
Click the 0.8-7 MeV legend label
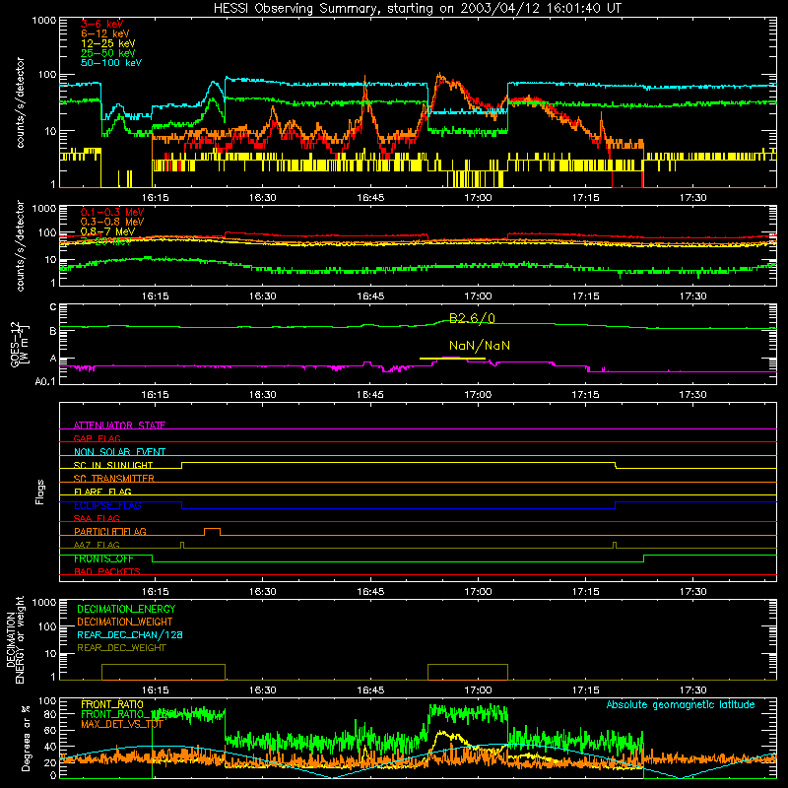(x=107, y=231)
